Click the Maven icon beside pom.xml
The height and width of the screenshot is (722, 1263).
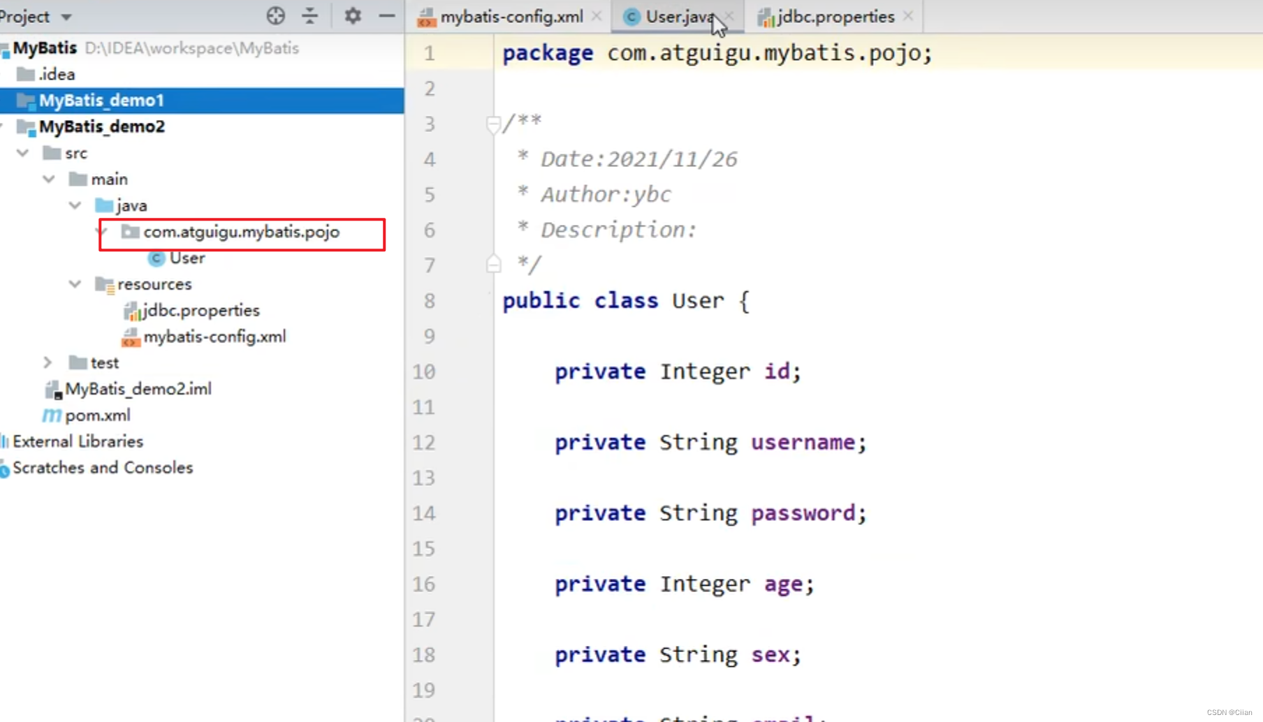(52, 415)
